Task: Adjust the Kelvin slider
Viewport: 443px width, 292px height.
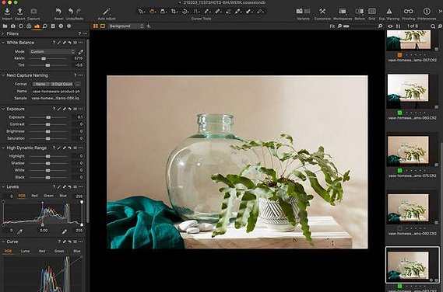Action: tap(48, 58)
